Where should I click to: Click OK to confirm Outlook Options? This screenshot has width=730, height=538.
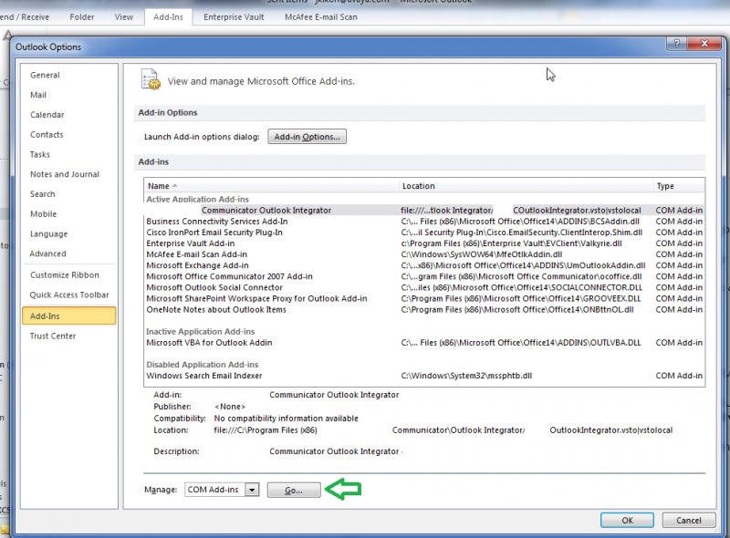pyautogui.click(x=627, y=520)
